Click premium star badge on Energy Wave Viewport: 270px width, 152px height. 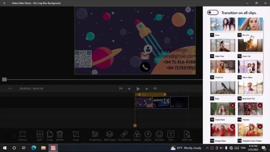(x=232, y=127)
